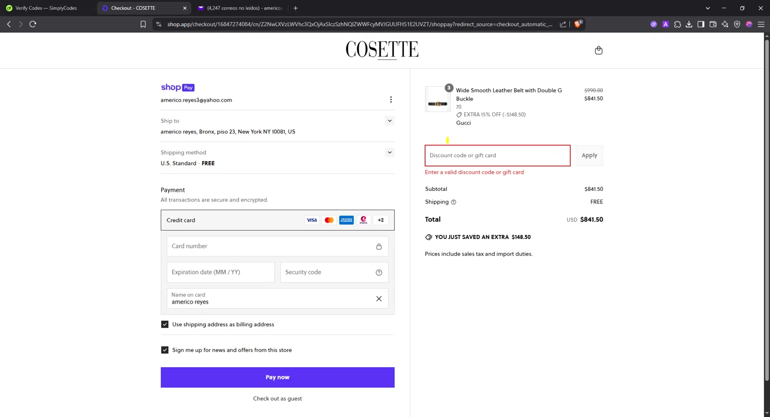The width and height of the screenshot is (770, 417).
Task: Click the shipping address text line
Action: click(x=228, y=132)
